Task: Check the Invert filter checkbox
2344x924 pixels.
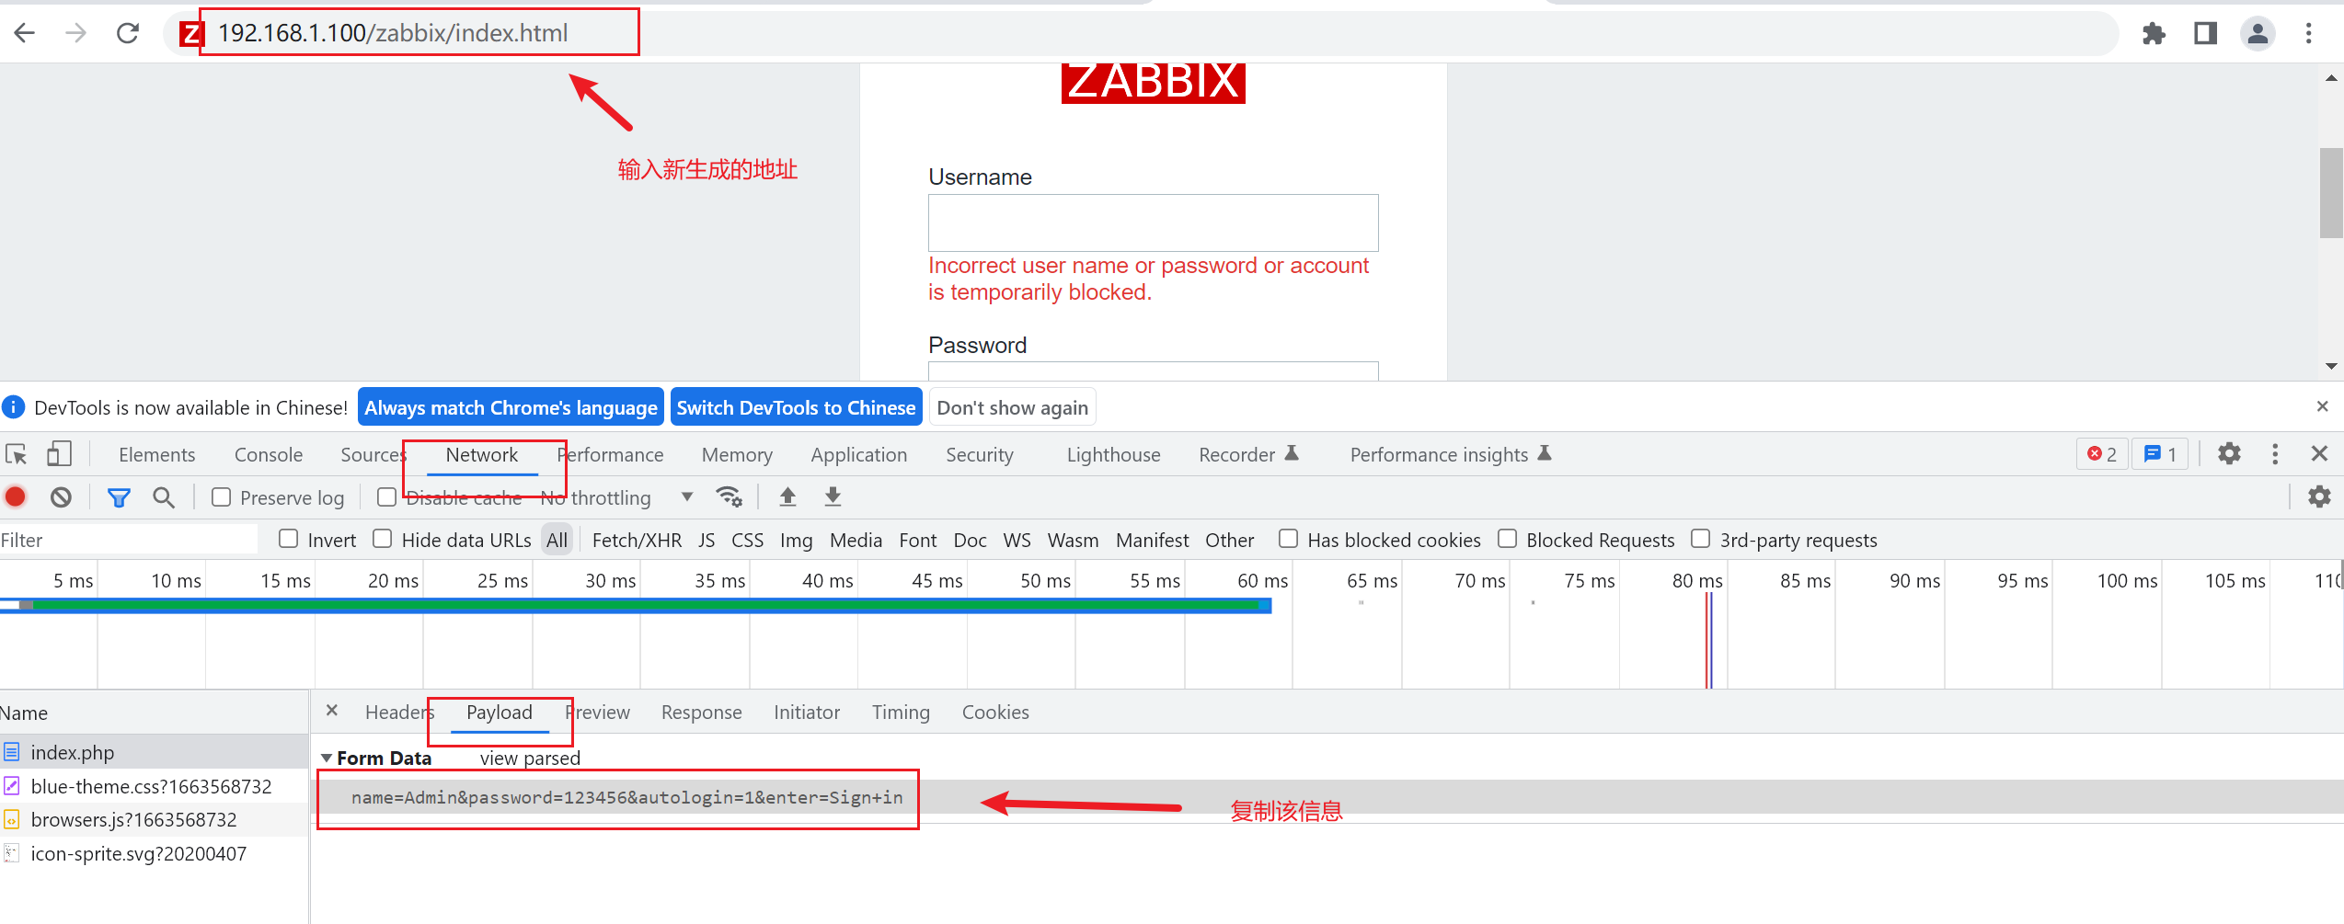Action: click(x=289, y=539)
